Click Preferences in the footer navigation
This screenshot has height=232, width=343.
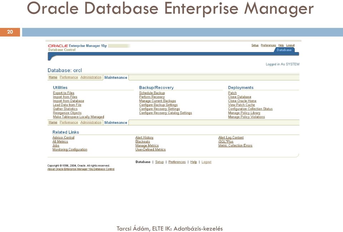pos(177,162)
